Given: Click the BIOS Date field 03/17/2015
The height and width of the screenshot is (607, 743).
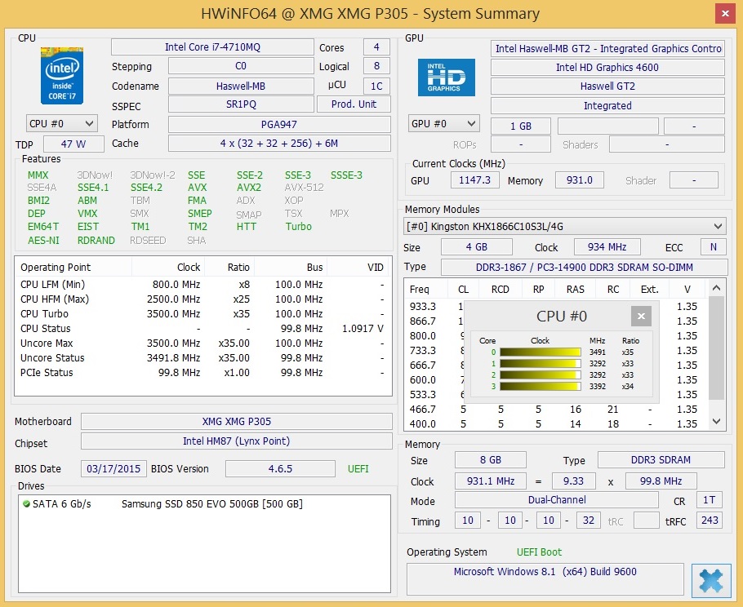Looking at the screenshot, I should point(113,469).
